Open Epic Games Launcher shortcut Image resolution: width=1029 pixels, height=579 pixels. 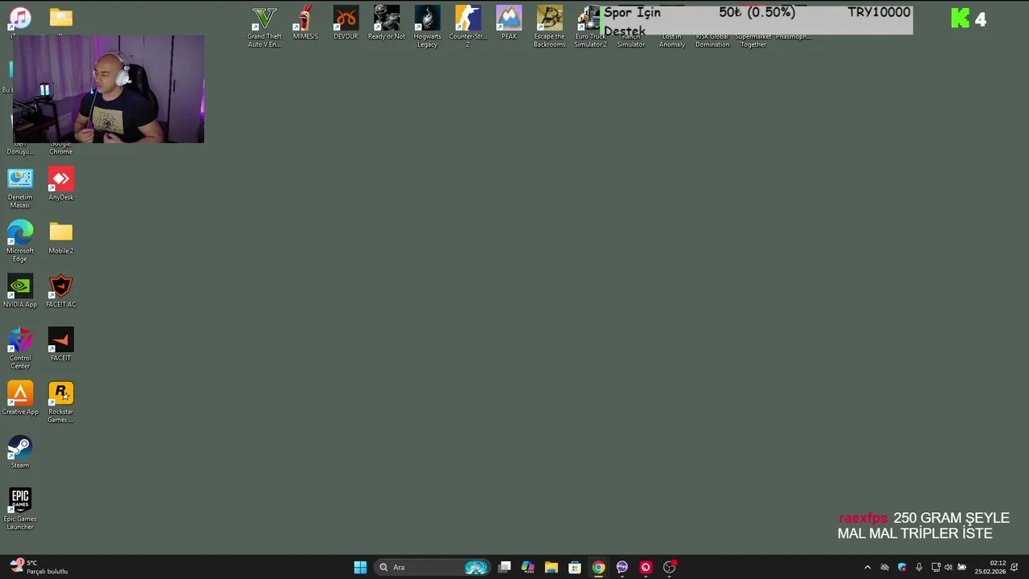pos(20,509)
